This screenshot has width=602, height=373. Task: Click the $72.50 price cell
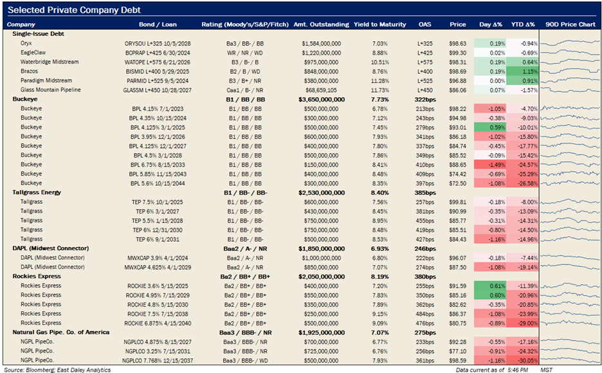(458, 183)
